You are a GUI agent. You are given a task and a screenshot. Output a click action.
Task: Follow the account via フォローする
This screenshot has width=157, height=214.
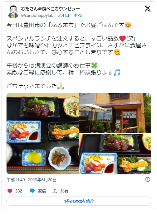pos(69,15)
